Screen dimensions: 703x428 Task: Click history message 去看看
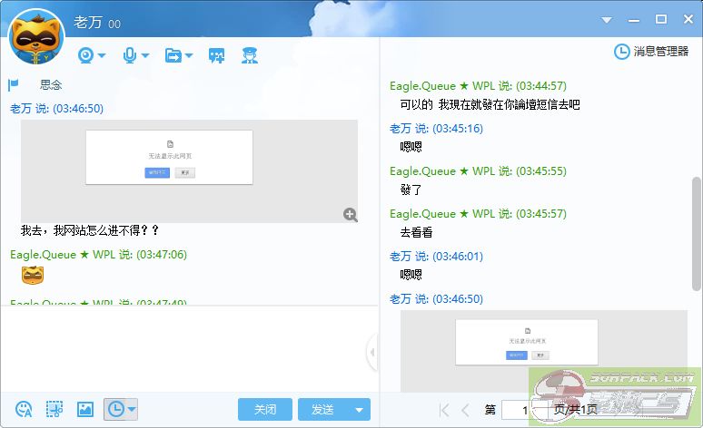click(416, 232)
